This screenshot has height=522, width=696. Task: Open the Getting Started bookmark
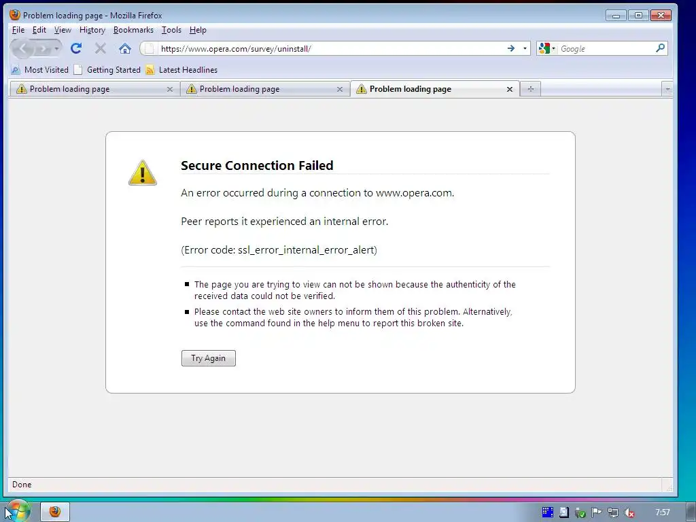(107, 70)
